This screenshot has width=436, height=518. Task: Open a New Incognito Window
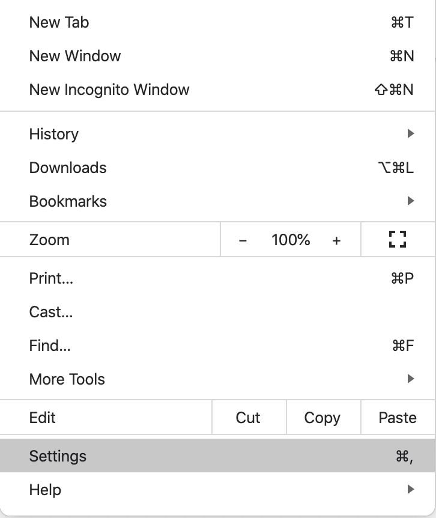point(217,90)
